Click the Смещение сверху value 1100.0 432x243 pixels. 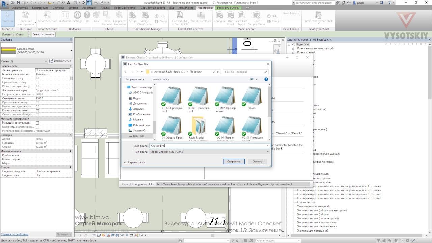52,98
